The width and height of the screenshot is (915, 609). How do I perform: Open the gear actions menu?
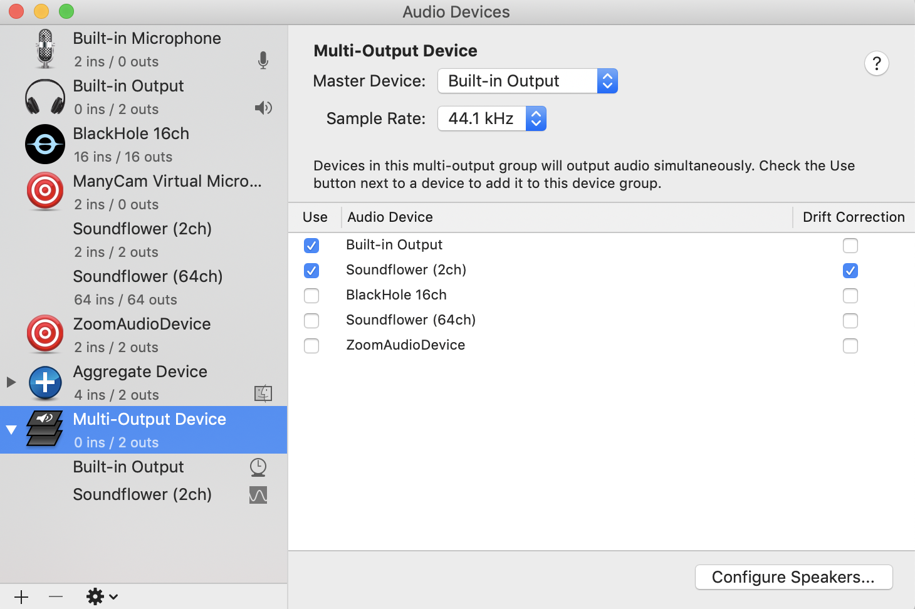pos(102,596)
